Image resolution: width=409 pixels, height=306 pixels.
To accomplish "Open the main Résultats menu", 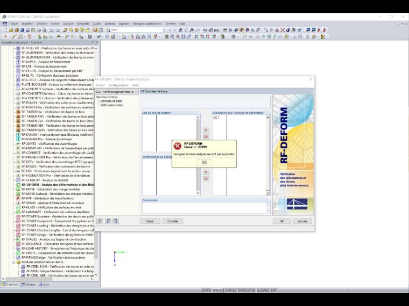I will 83,24.
